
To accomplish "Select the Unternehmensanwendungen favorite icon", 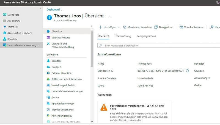I will coord(4,45).
